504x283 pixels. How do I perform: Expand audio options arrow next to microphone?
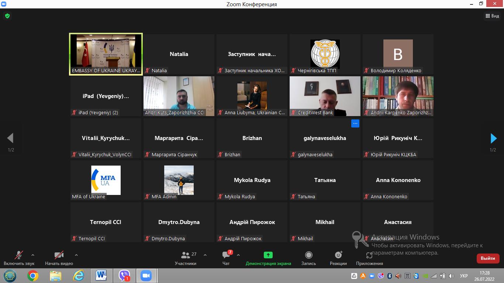click(33, 255)
